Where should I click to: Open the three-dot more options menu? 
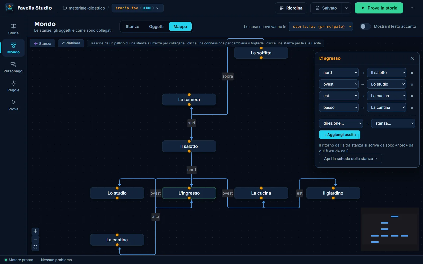pyautogui.click(x=412, y=8)
